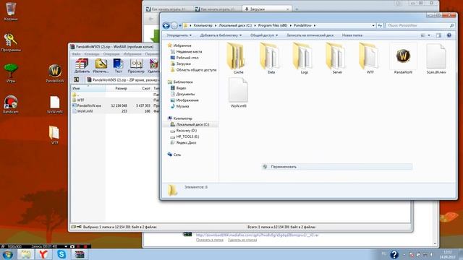Open the Logs folder in Explorer

tap(304, 58)
